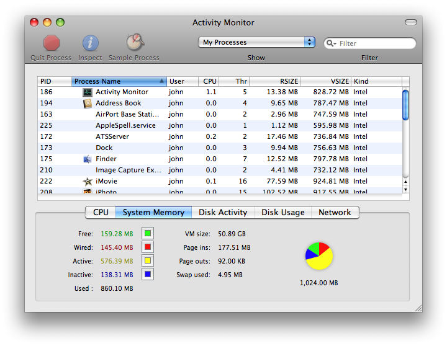
Task: Click the memory usage pie chart
Action: tap(319, 256)
